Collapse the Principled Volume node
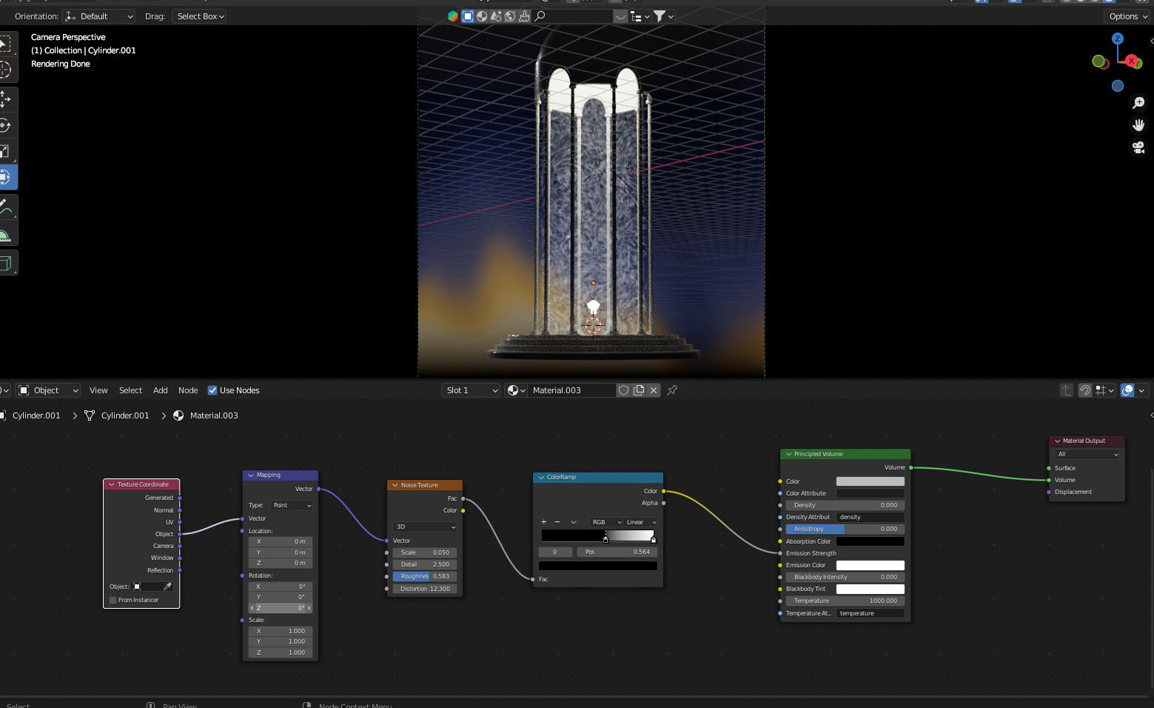The height and width of the screenshot is (708, 1154). tap(789, 454)
